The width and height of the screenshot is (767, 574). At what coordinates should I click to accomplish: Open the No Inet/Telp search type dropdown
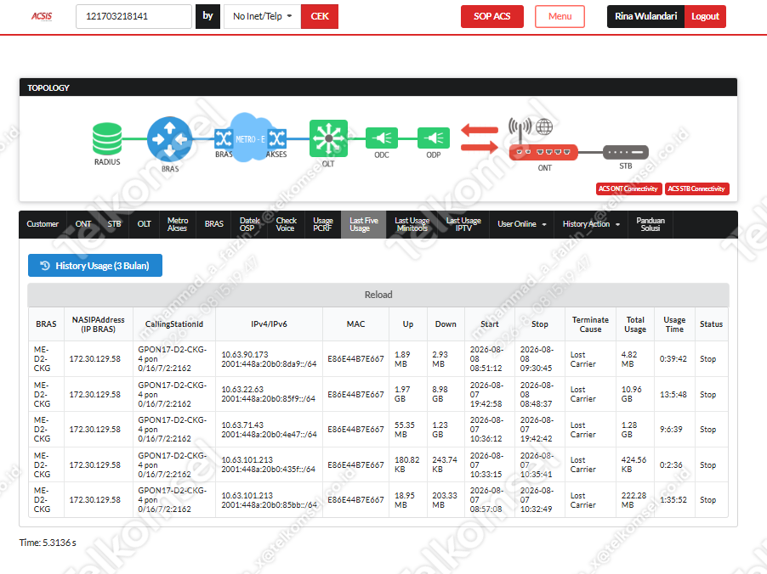tap(262, 17)
